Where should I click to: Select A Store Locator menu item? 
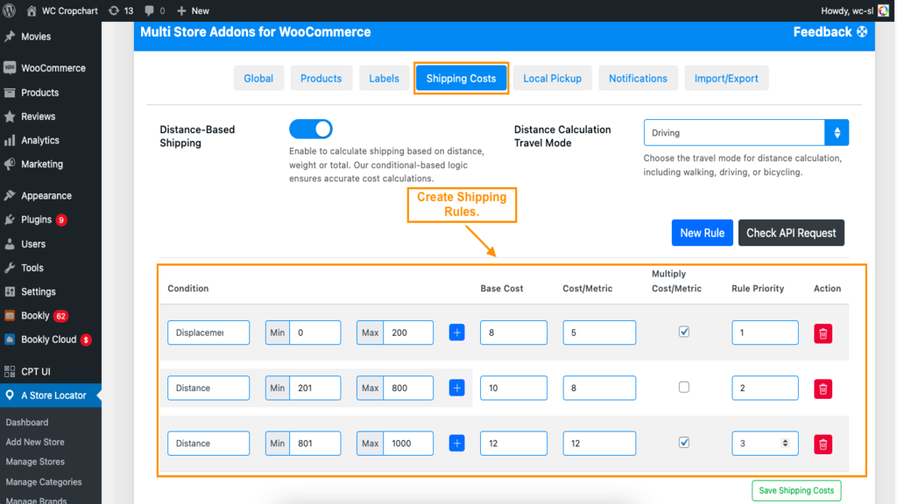pos(51,395)
